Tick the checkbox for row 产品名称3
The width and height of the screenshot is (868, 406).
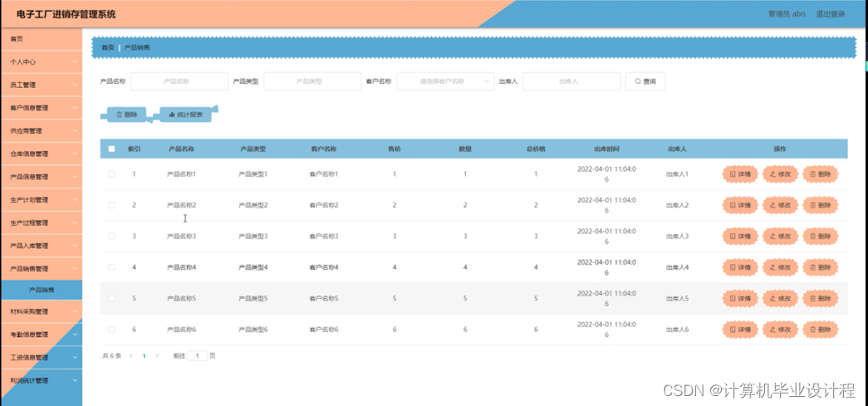click(111, 236)
